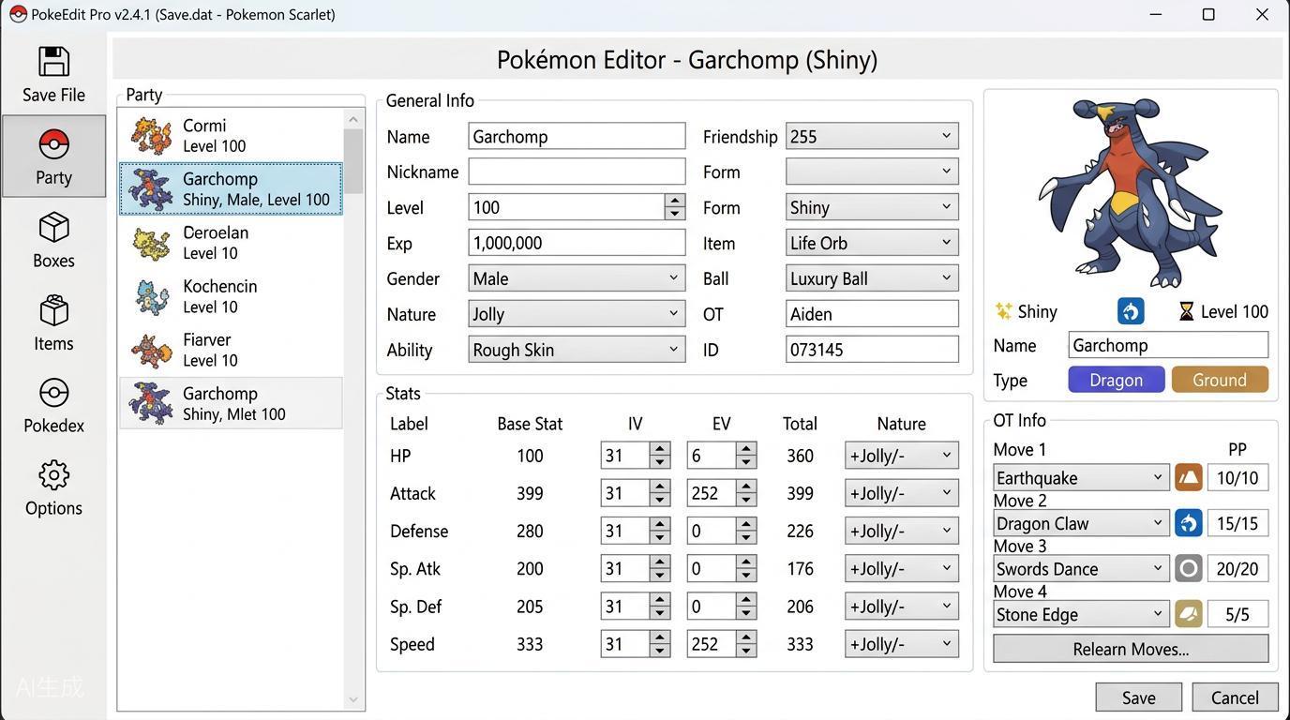Screen dimensions: 1290x720
Task: Open the Friendship 255 dropdown
Action: (x=872, y=136)
